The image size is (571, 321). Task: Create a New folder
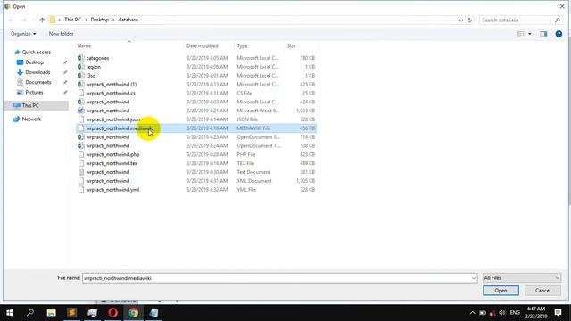[62, 34]
